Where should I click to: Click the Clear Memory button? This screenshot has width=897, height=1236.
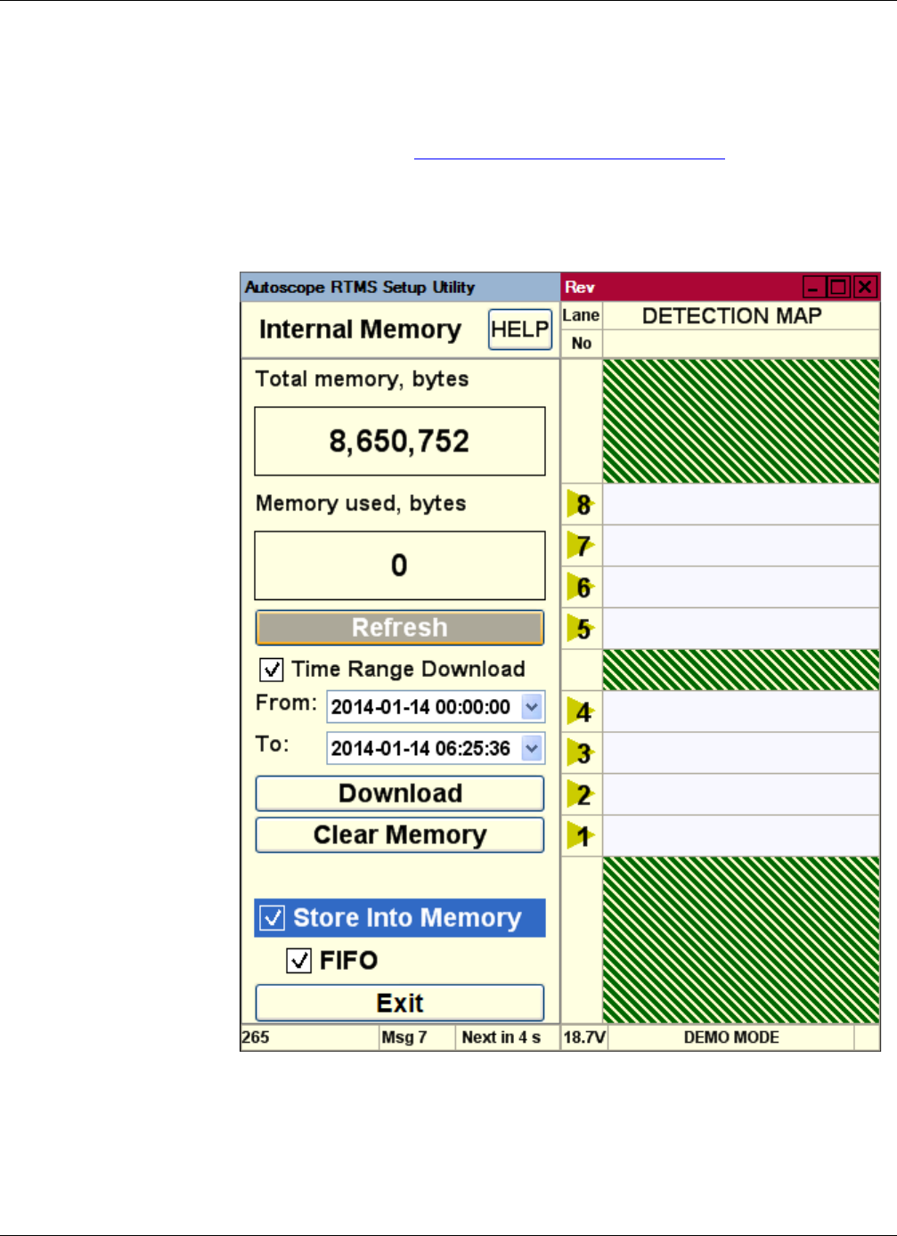(400, 835)
